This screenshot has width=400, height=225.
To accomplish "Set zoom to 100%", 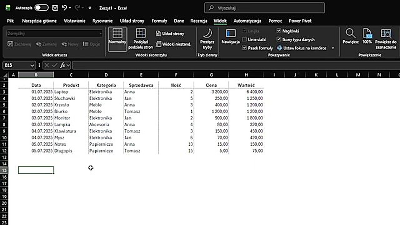I will [x=367, y=34].
